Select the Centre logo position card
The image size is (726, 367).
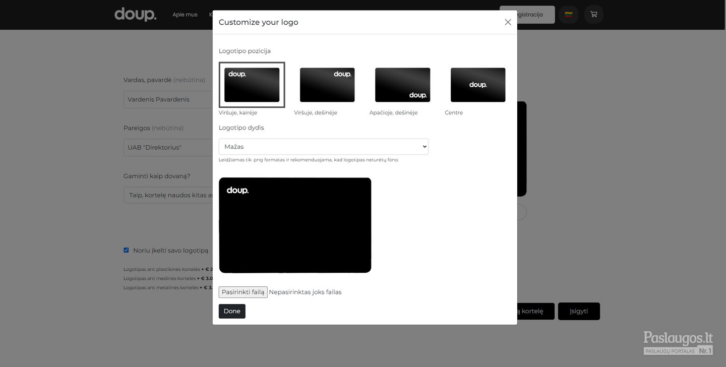click(478, 85)
